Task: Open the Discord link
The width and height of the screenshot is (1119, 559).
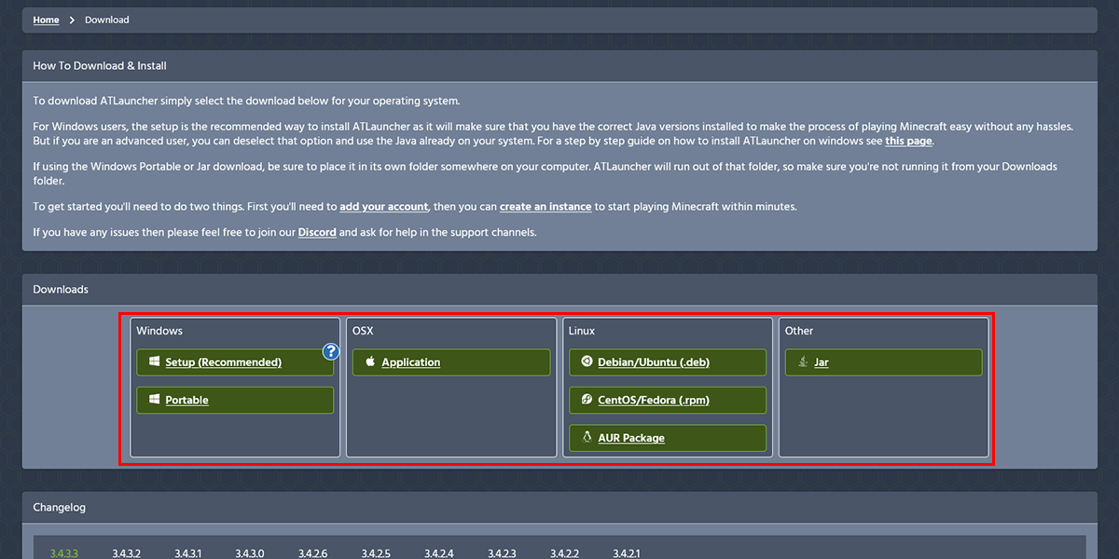Action: [x=317, y=232]
